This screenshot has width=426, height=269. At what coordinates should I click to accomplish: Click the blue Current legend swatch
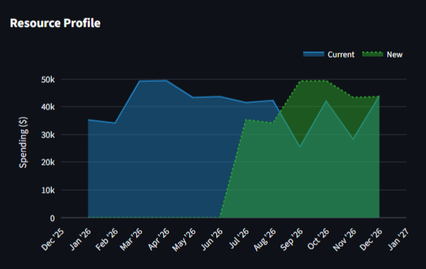(314, 54)
